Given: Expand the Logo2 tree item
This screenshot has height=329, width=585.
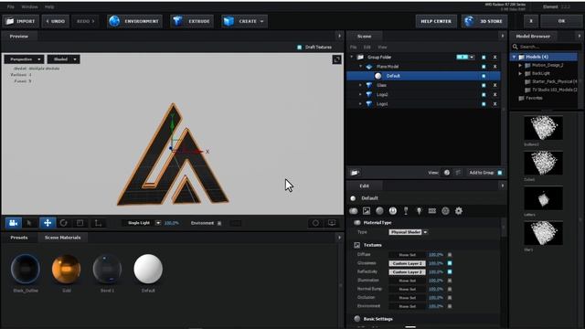Looking at the screenshot, I should click(x=360, y=95).
